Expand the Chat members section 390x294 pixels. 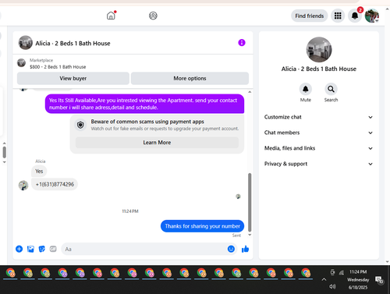pyautogui.click(x=318, y=133)
